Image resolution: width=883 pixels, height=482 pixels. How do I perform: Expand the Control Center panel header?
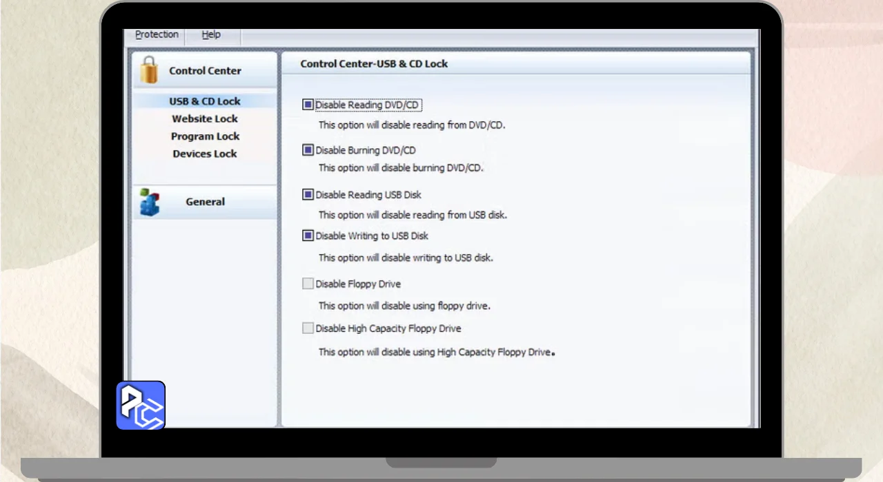(205, 70)
